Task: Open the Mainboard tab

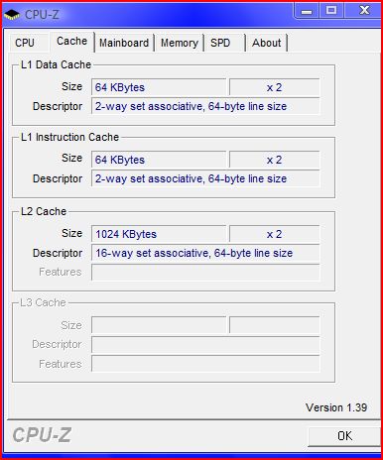Action: 124,43
